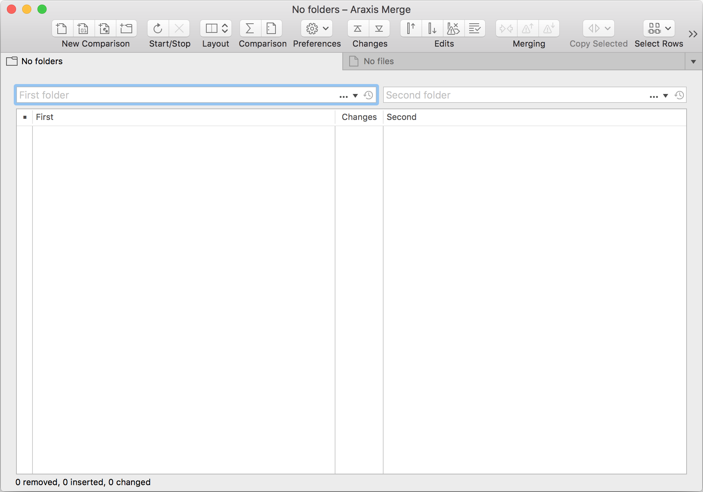Create a new image comparison
Image resolution: width=703 pixels, height=492 pixels.
coord(104,28)
